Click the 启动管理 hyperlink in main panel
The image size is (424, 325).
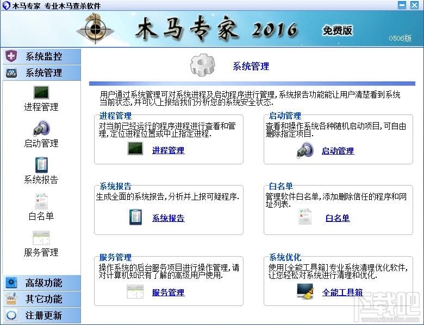pos(338,151)
